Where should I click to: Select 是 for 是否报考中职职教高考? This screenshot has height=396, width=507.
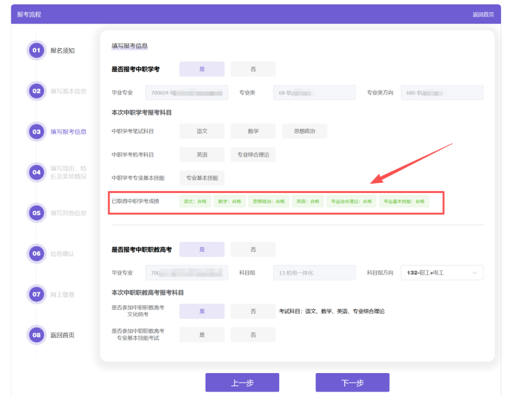pos(202,249)
